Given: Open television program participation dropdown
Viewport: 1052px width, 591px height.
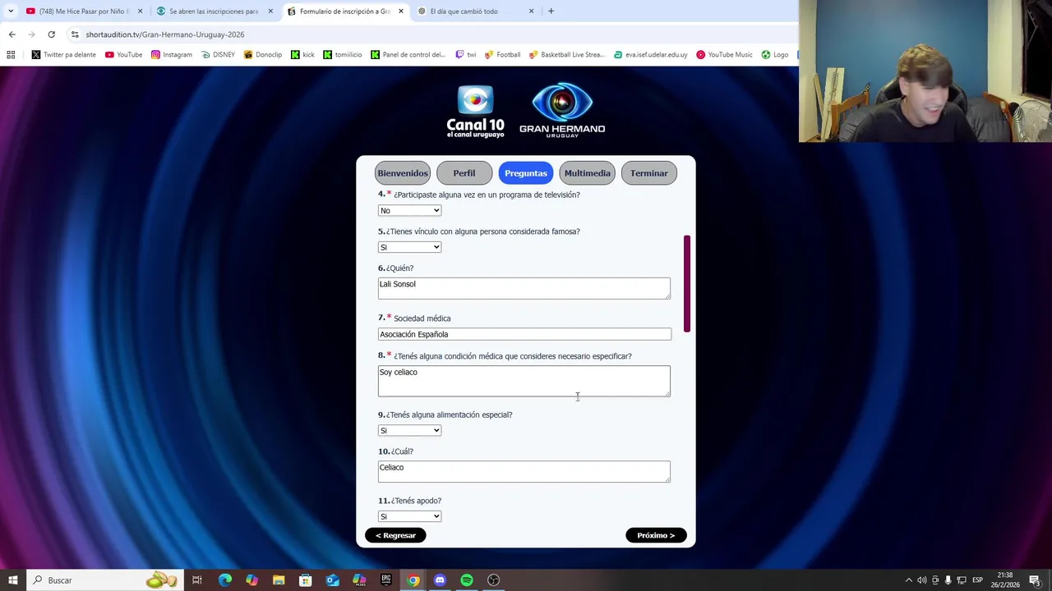Looking at the screenshot, I should 409,210.
